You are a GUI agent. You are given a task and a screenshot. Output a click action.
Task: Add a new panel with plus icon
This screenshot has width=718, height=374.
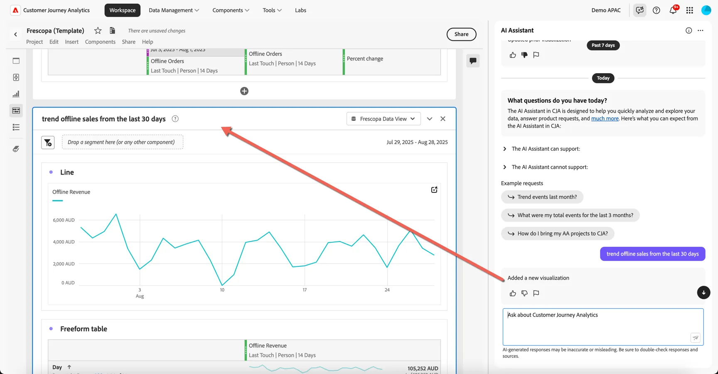click(x=244, y=91)
